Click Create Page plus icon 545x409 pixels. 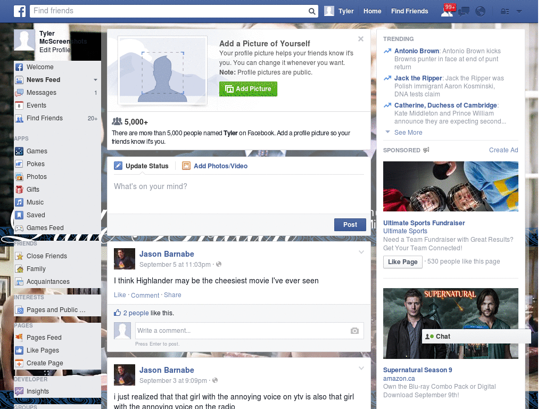tap(19, 363)
